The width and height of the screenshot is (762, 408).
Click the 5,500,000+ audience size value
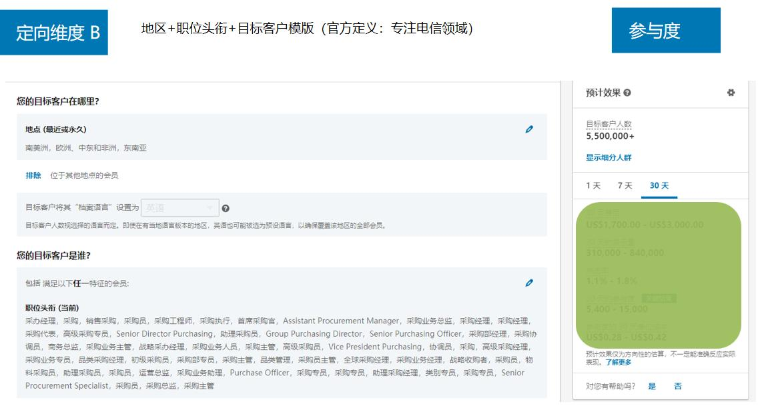click(610, 136)
